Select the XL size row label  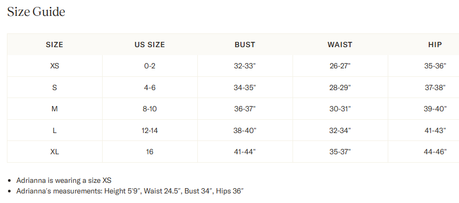pos(54,152)
